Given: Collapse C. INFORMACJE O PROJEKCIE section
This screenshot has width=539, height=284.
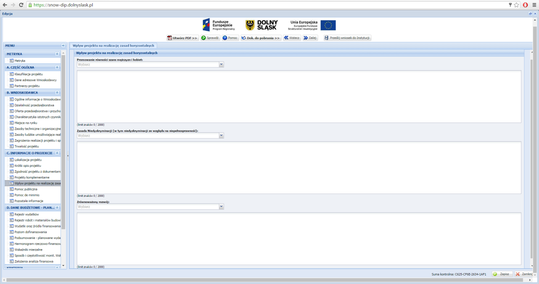Looking at the screenshot, I should (x=57, y=153).
